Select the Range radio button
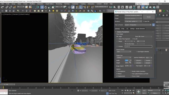Image resolution: width=169 pixels, height=95 pixels. pyautogui.click(x=117, y=41)
